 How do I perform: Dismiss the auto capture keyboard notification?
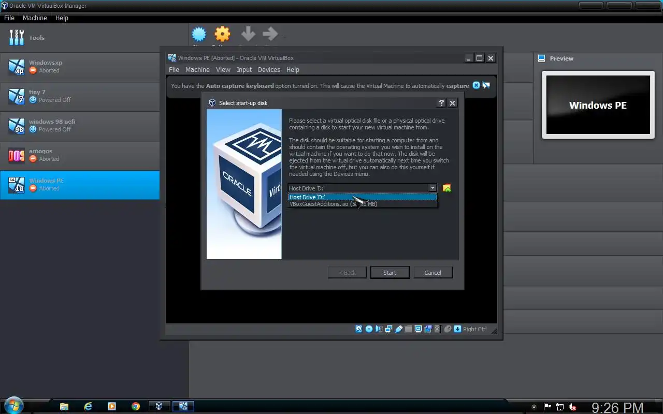point(476,85)
